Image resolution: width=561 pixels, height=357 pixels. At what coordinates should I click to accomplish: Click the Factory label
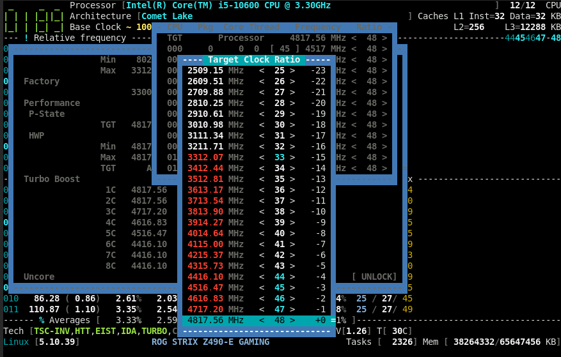pyautogui.click(x=42, y=81)
